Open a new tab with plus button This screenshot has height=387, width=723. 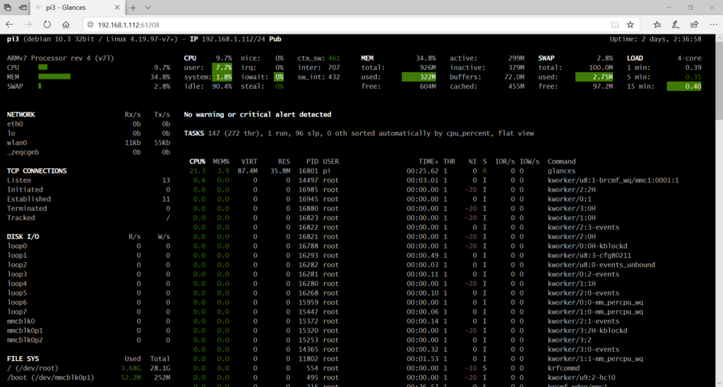click(x=132, y=7)
